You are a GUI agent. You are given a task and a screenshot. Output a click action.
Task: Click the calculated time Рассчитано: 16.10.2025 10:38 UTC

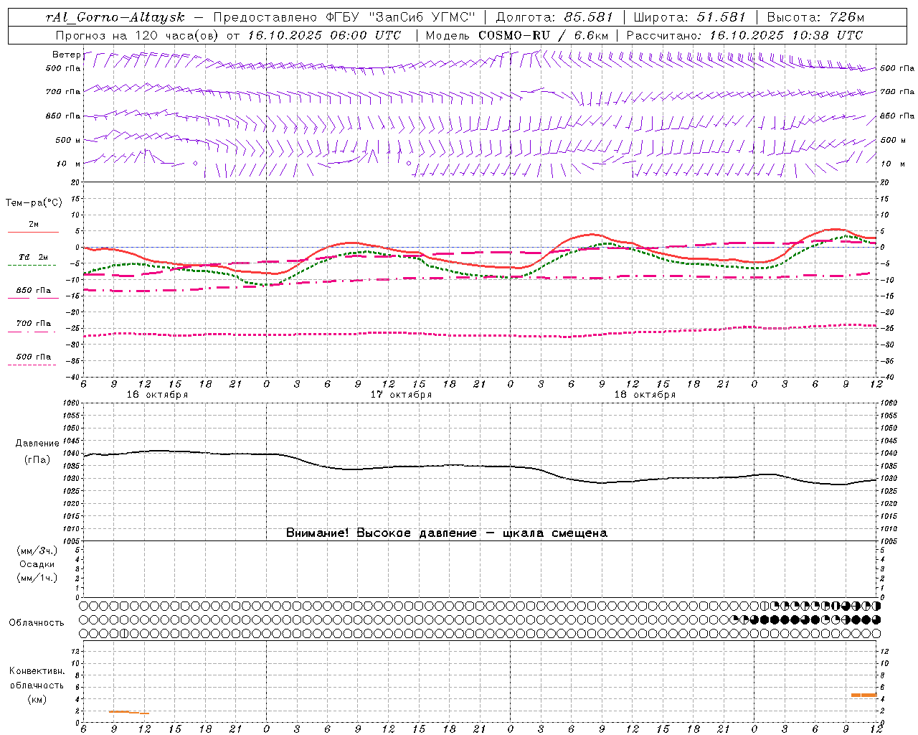744,35
